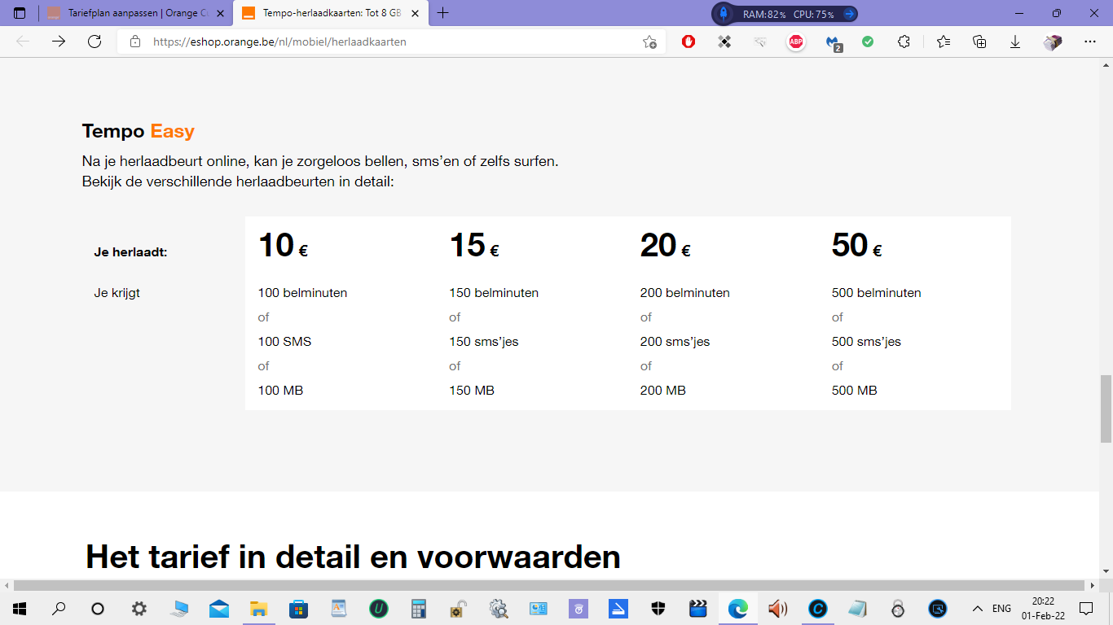The width and height of the screenshot is (1113, 625).
Task: Open the Favorites list icon
Action: (x=944, y=42)
